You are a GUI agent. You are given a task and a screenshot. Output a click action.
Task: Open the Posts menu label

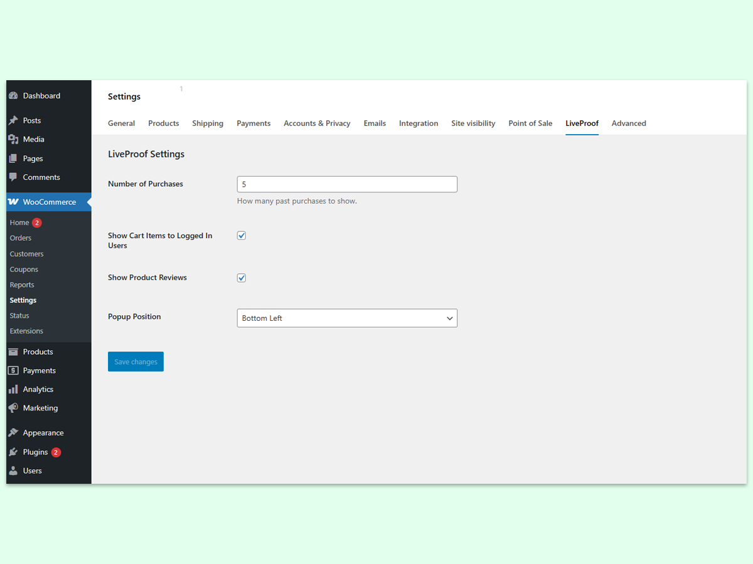coord(32,120)
